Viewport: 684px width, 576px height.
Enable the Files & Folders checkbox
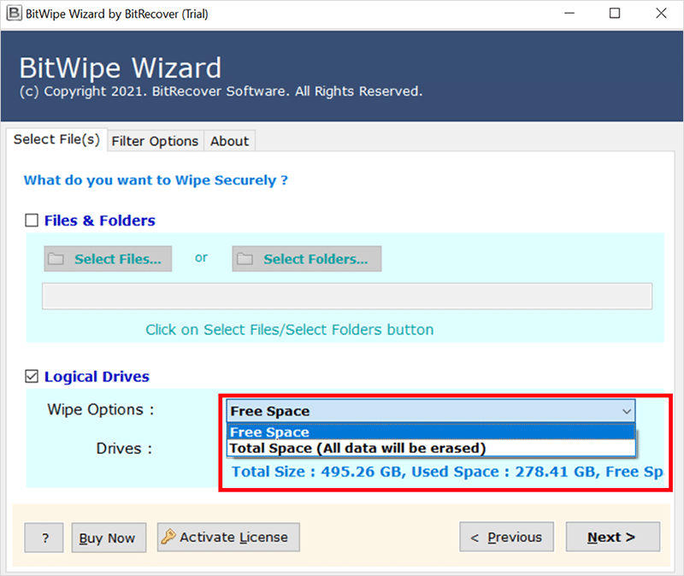32,220
